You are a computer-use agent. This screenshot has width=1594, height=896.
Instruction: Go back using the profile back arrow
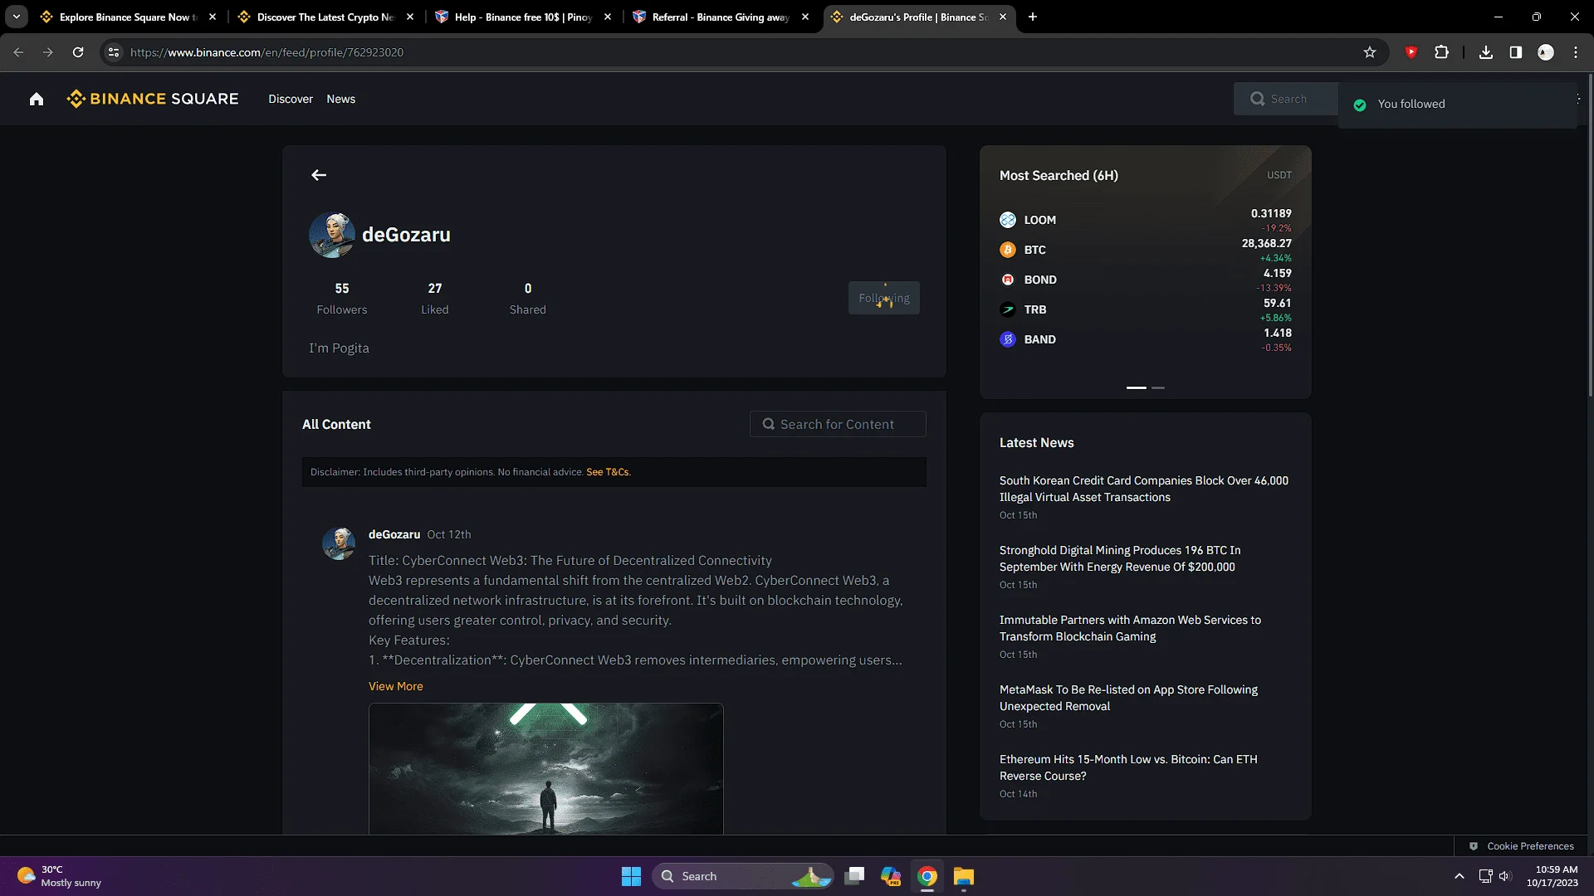point(319,175)
